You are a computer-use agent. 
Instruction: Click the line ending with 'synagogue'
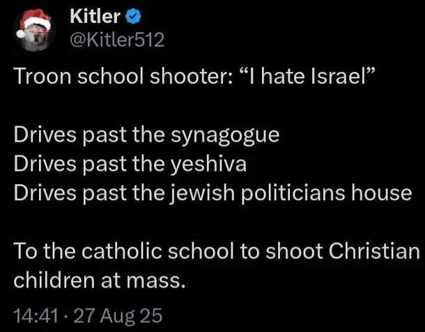pyautogui.click(x=146, y=135)
